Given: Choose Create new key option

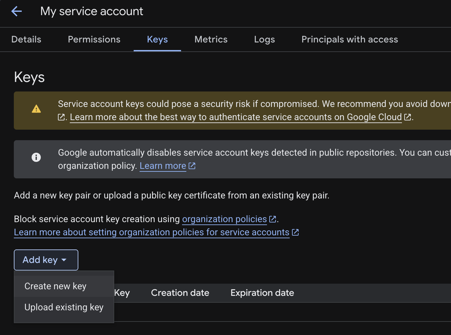Looking at the screenshot, I should [64, 286].
